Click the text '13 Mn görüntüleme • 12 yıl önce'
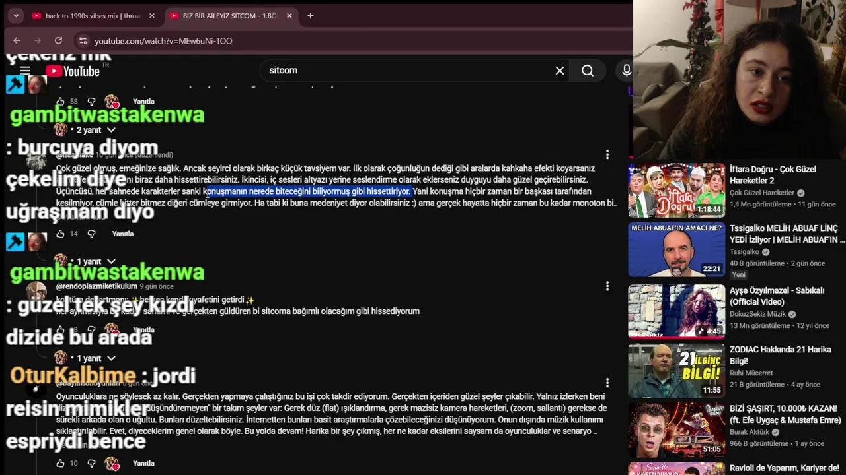 (x=779, y=325)
